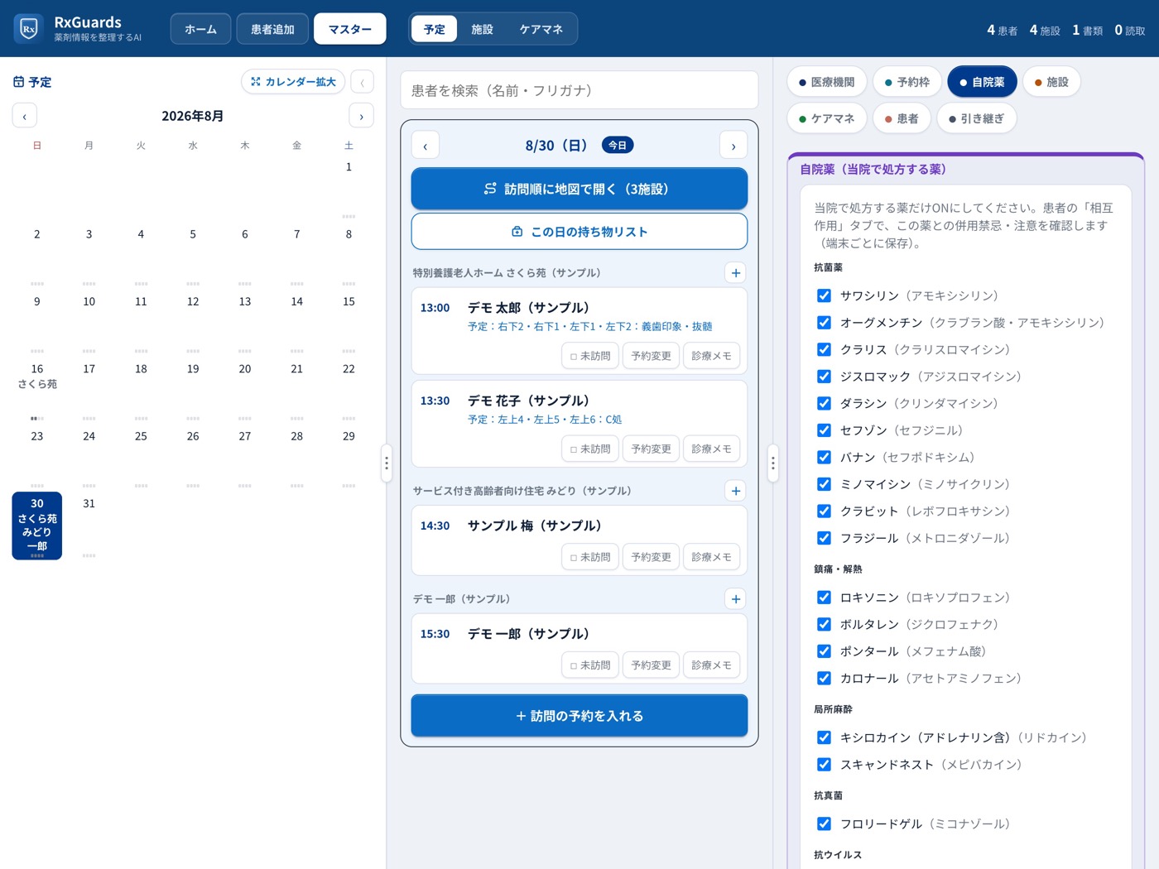Click the left panel divider handle
This screenshot has width=1159, height=869.
pos(387,463)
